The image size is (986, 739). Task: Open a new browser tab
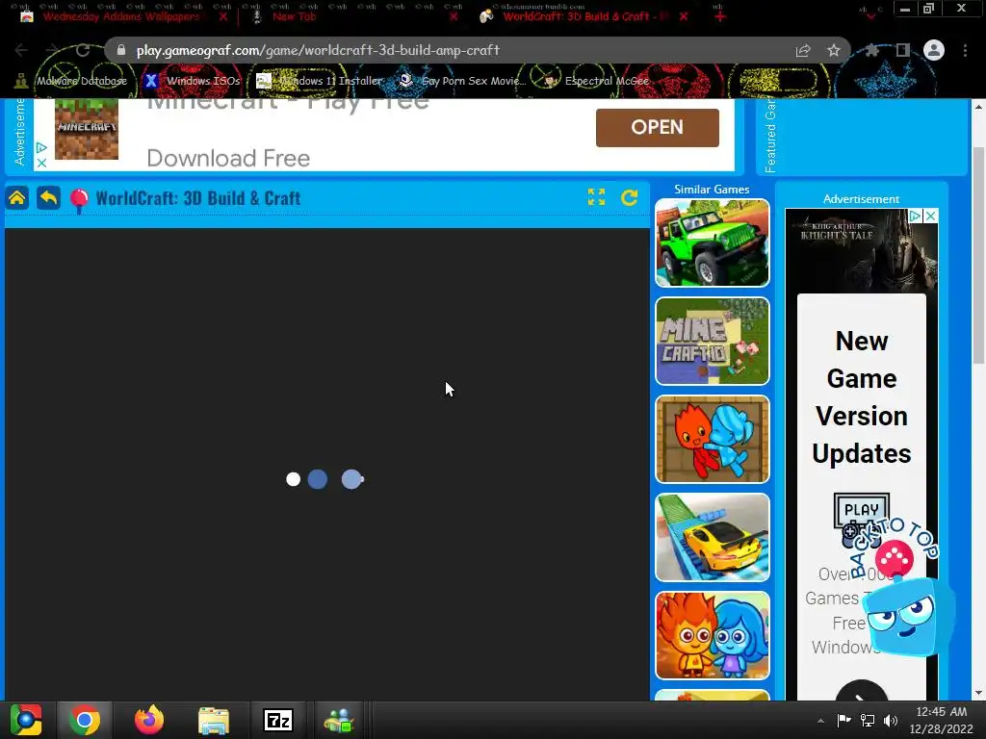pyautogui.click(x=720, y=16)
